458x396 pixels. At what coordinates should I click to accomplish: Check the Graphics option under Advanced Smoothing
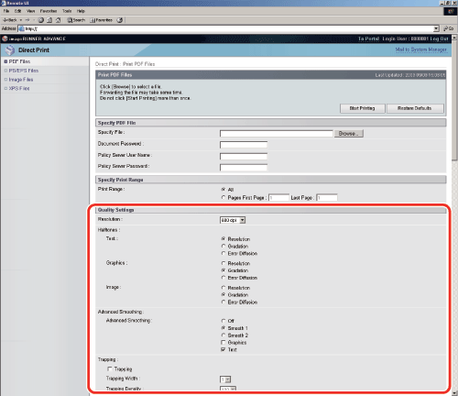(224, 342)
